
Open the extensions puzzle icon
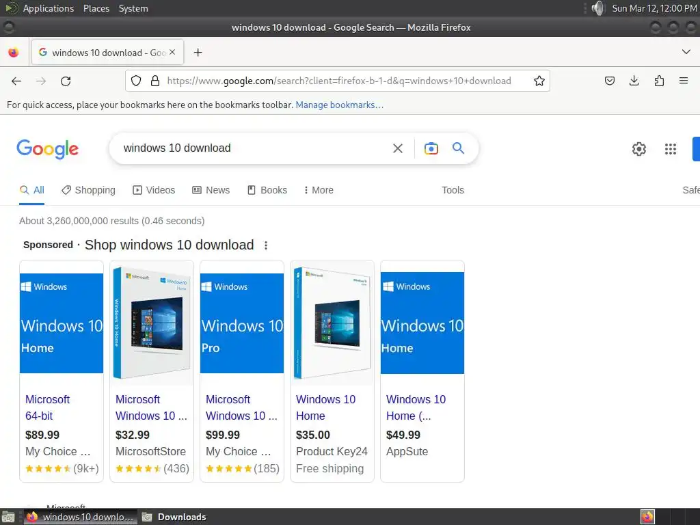coord(659,81)
